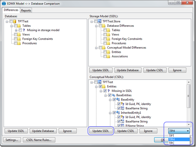Click the key icon of InheritedEntity1's Id Guid
The height and width of the screenshot is (147, 196).
pyautogui.click(x=122, y=117)
